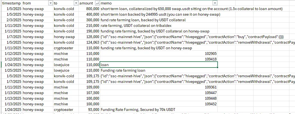Image resolution: width=295 pixels, height=114 pixels.
Task: Select the 'cryptoeater' cell dated 1/11/2025
Action: click(66, 48)
